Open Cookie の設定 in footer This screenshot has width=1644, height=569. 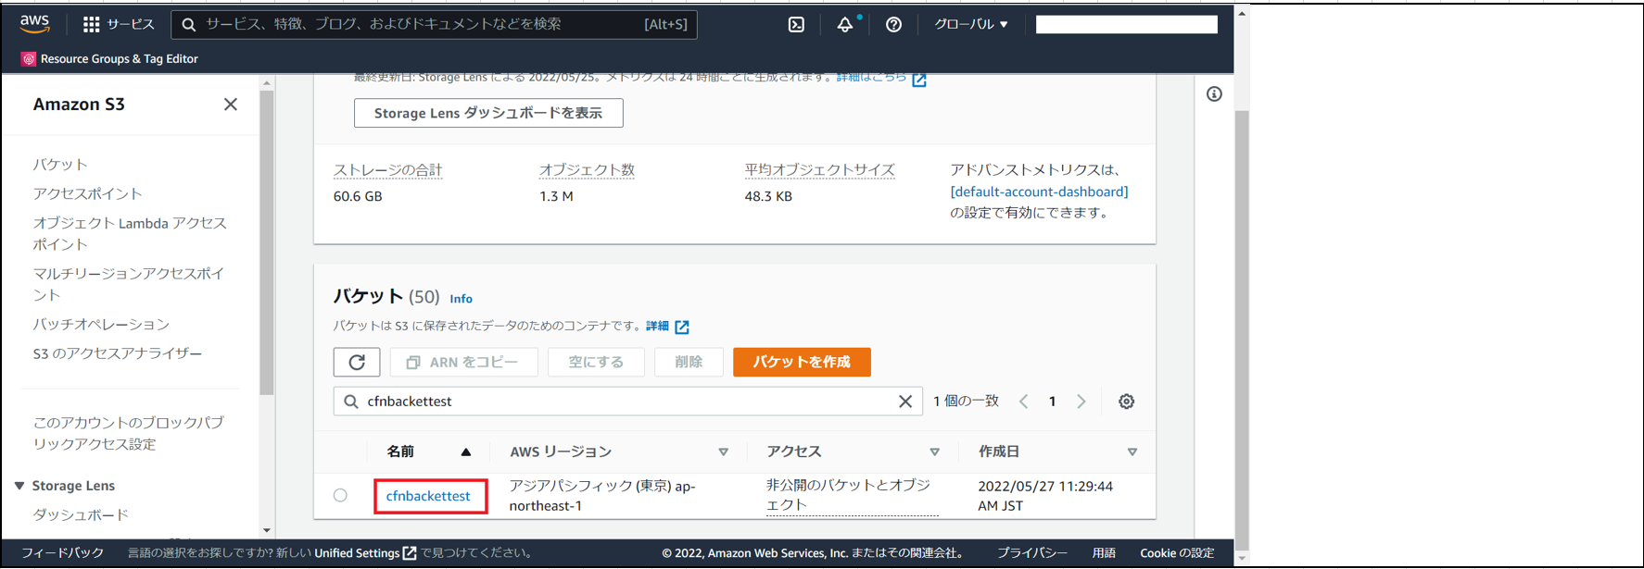1177,553
